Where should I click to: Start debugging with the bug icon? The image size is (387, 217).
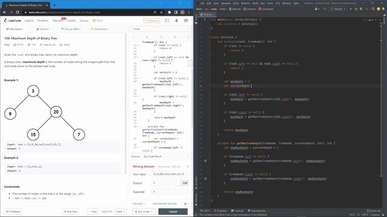(x=356, y=9)
